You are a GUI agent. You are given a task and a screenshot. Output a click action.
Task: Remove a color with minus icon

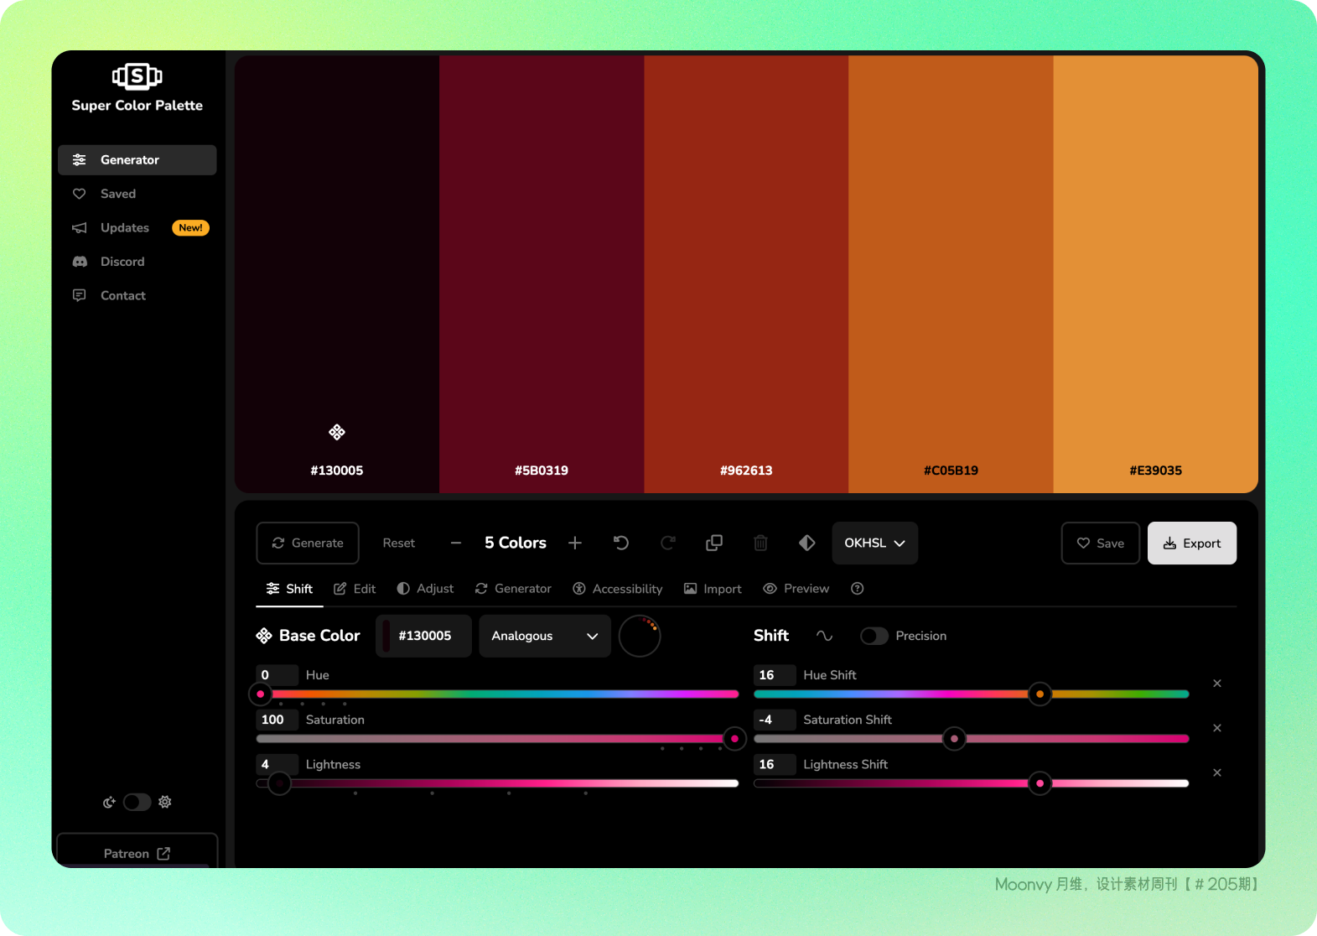coord(456,543)
